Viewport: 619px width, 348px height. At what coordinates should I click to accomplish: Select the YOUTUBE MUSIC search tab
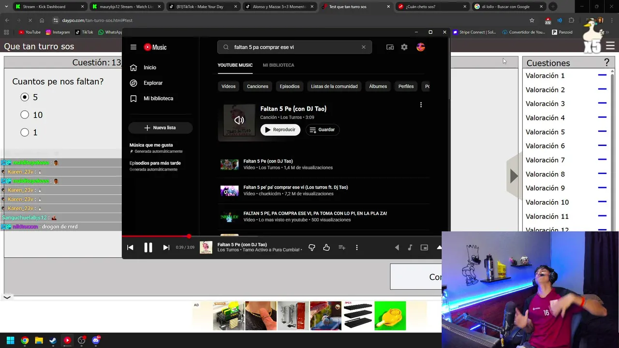tap(235, 65)
